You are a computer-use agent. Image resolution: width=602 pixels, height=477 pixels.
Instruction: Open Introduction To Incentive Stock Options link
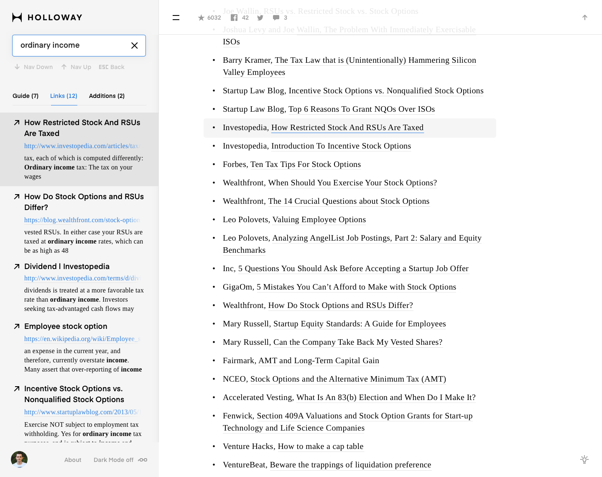click(341, 146)
